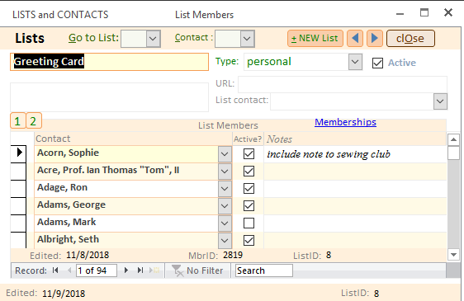Click the Notes cell for Adams, Mark
464x301 pixels.
355,223
